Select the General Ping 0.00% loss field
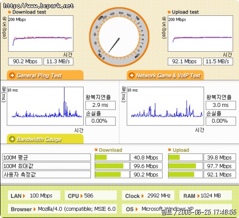Image resolution: width=239 pixels, height=218 pixels. tap(100, 121)
